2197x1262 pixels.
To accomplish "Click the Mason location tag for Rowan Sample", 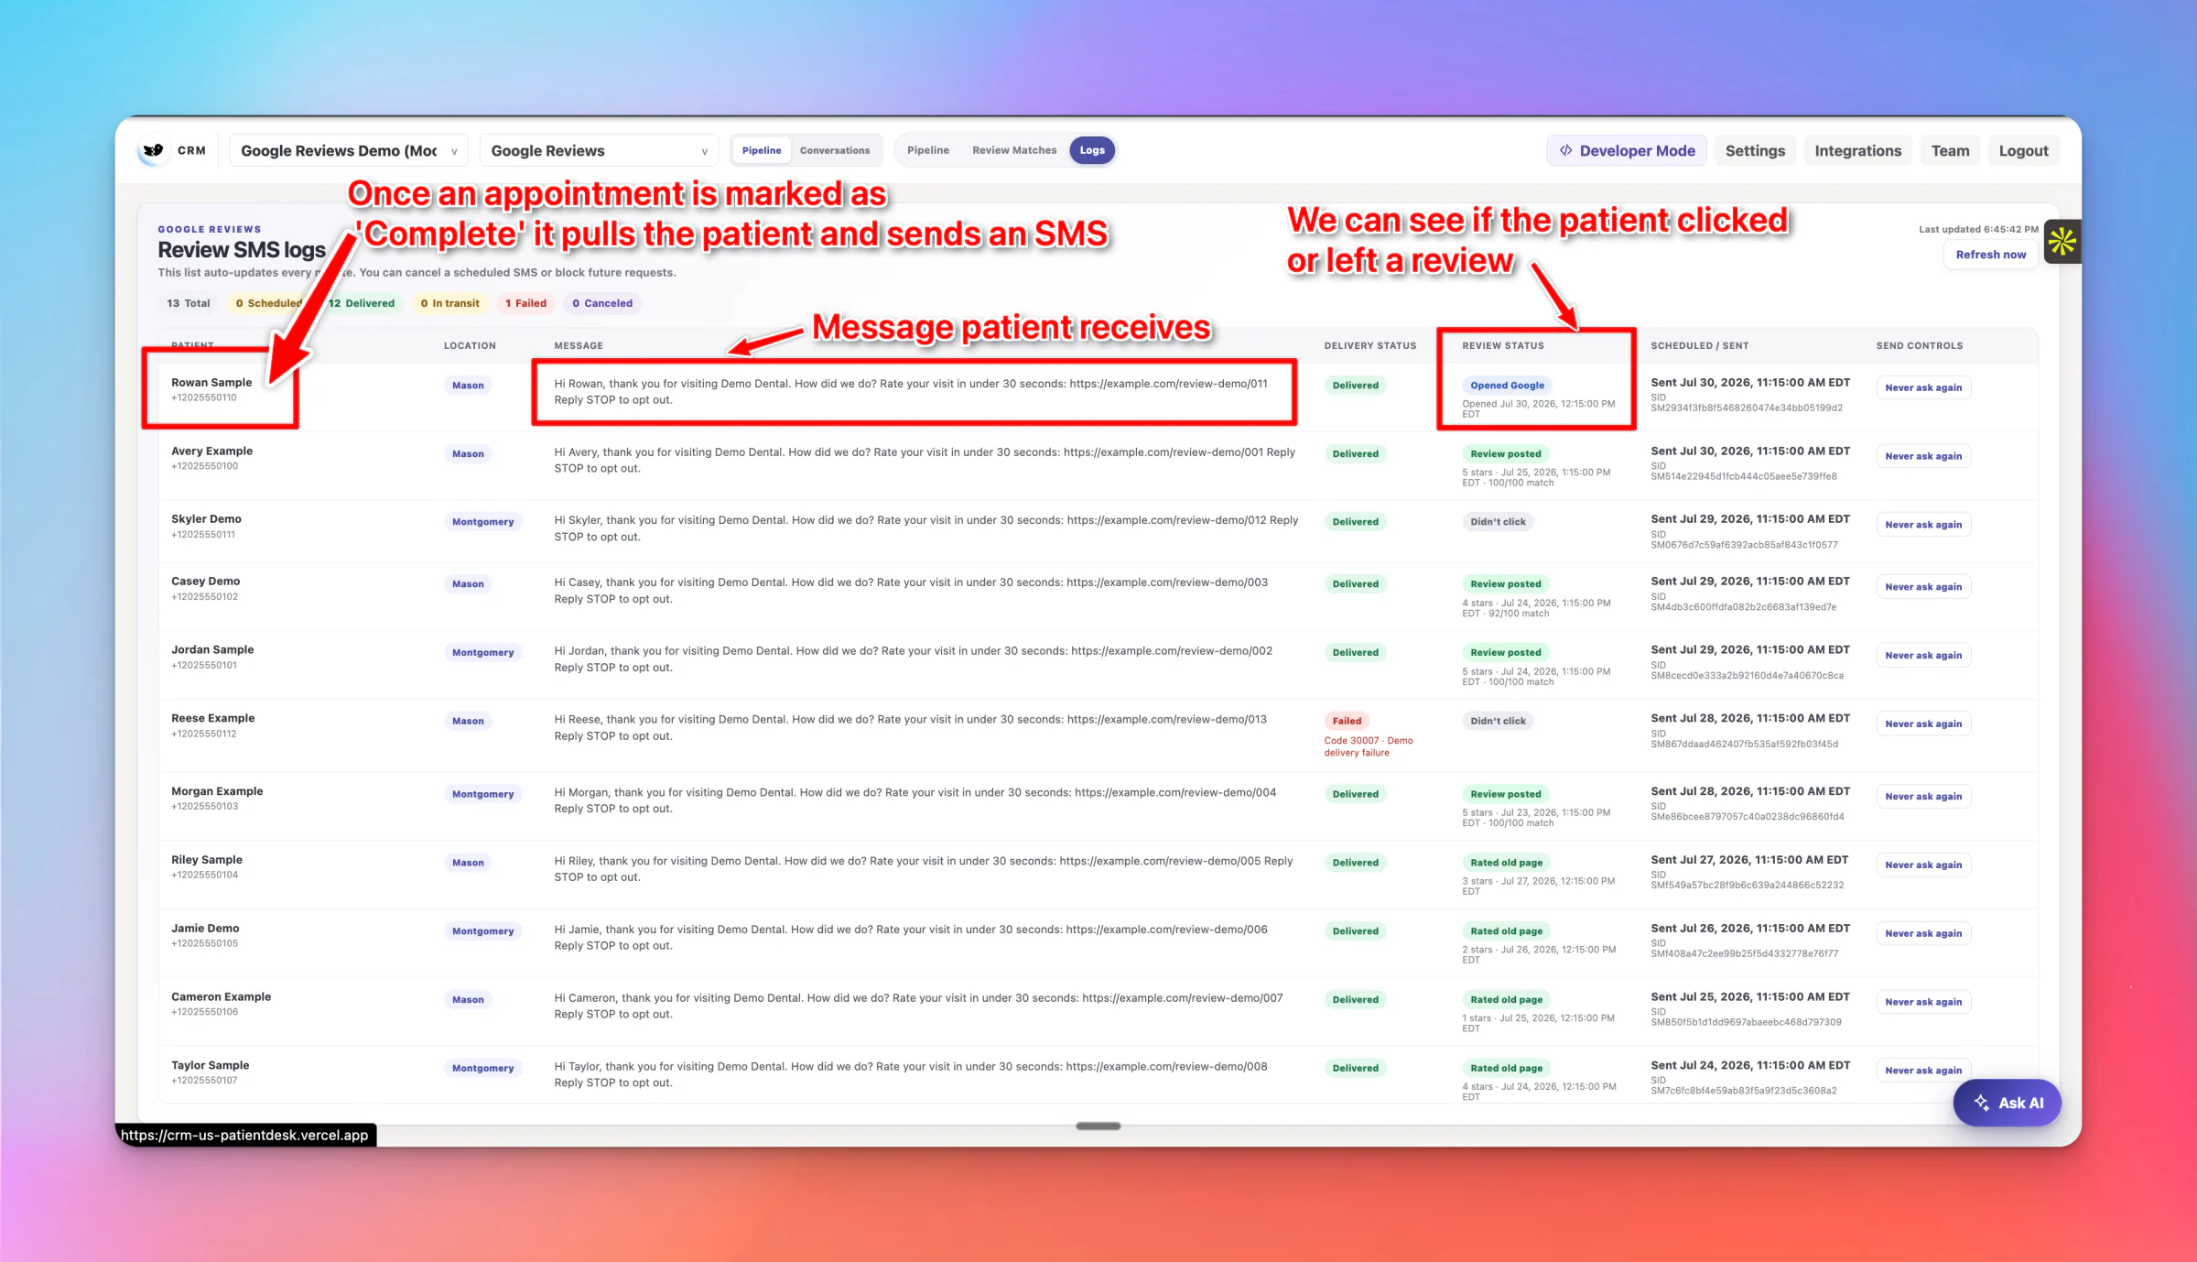I will tap(468, 386).
